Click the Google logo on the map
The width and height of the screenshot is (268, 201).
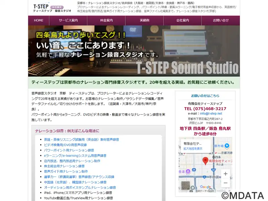tap(205, 187)
